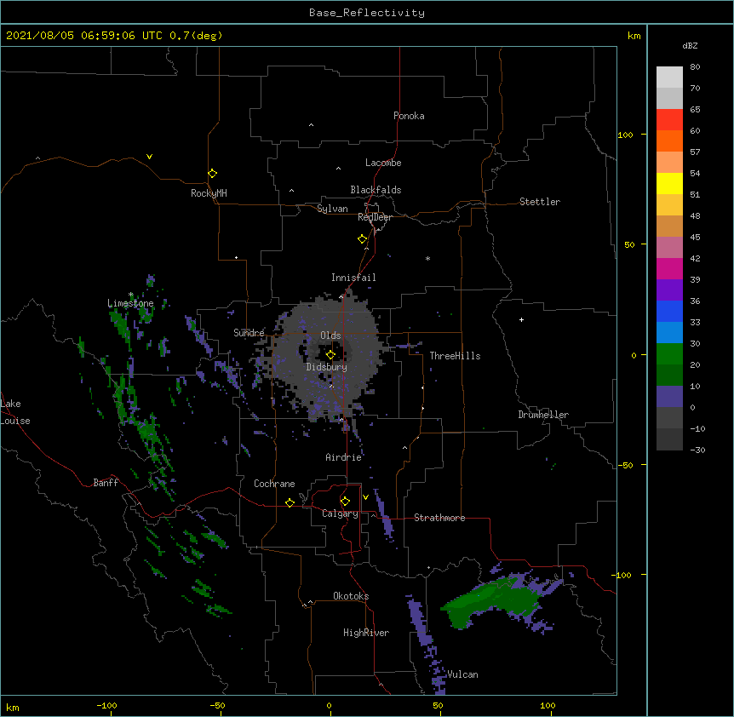This screenshot has width=734, height=717.
Task: Pick the orange 60 dBZ legend swatch
Action: coord(669,141)
